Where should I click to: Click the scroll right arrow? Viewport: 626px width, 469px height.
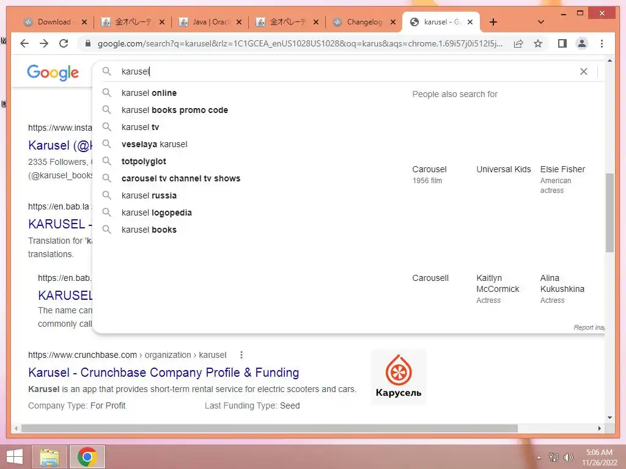[600, 428]
